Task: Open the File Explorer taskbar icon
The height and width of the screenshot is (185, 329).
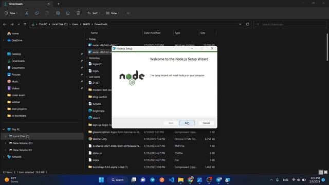Action: click(180, 180)
